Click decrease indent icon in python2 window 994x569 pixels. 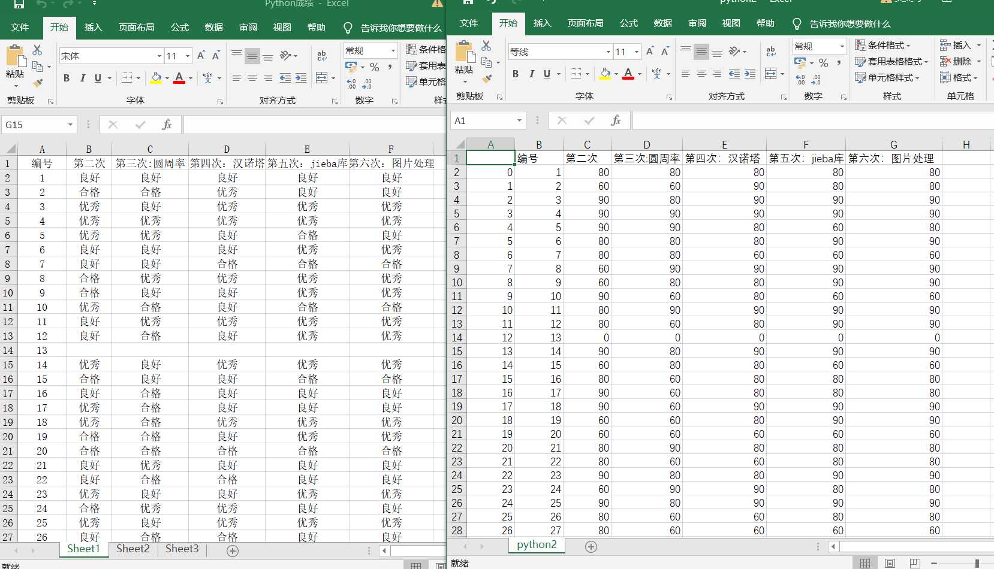click(734, 74)
